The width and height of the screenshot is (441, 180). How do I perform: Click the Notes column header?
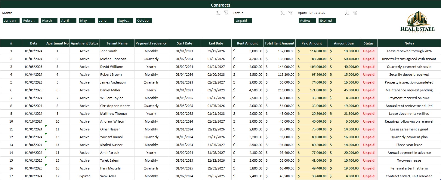click(x=409, y=43)
